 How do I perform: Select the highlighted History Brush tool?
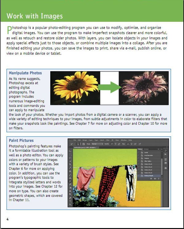pos(70,181)
